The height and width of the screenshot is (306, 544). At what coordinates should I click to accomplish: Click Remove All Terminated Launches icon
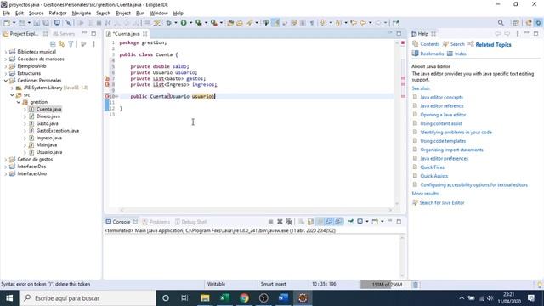point(289,222)
